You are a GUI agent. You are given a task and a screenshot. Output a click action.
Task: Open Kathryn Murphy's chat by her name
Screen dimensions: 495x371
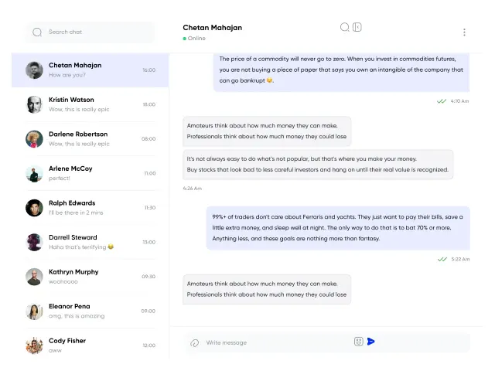(x=73, y=272)
